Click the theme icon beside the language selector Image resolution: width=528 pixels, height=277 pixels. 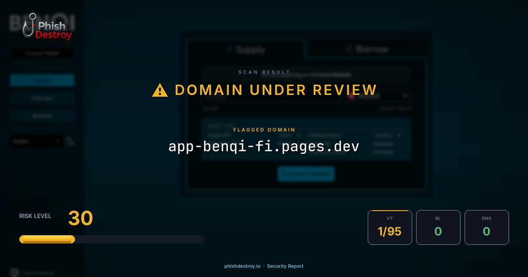(70, 141)
